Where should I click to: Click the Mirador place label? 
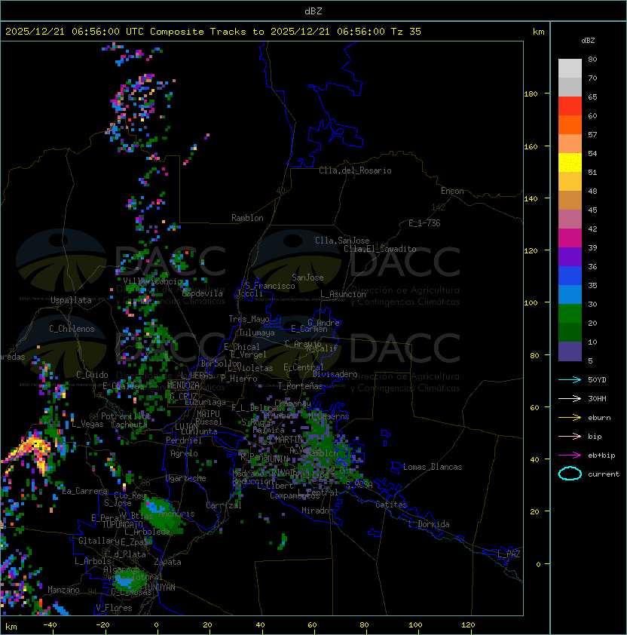click(317, 511)
